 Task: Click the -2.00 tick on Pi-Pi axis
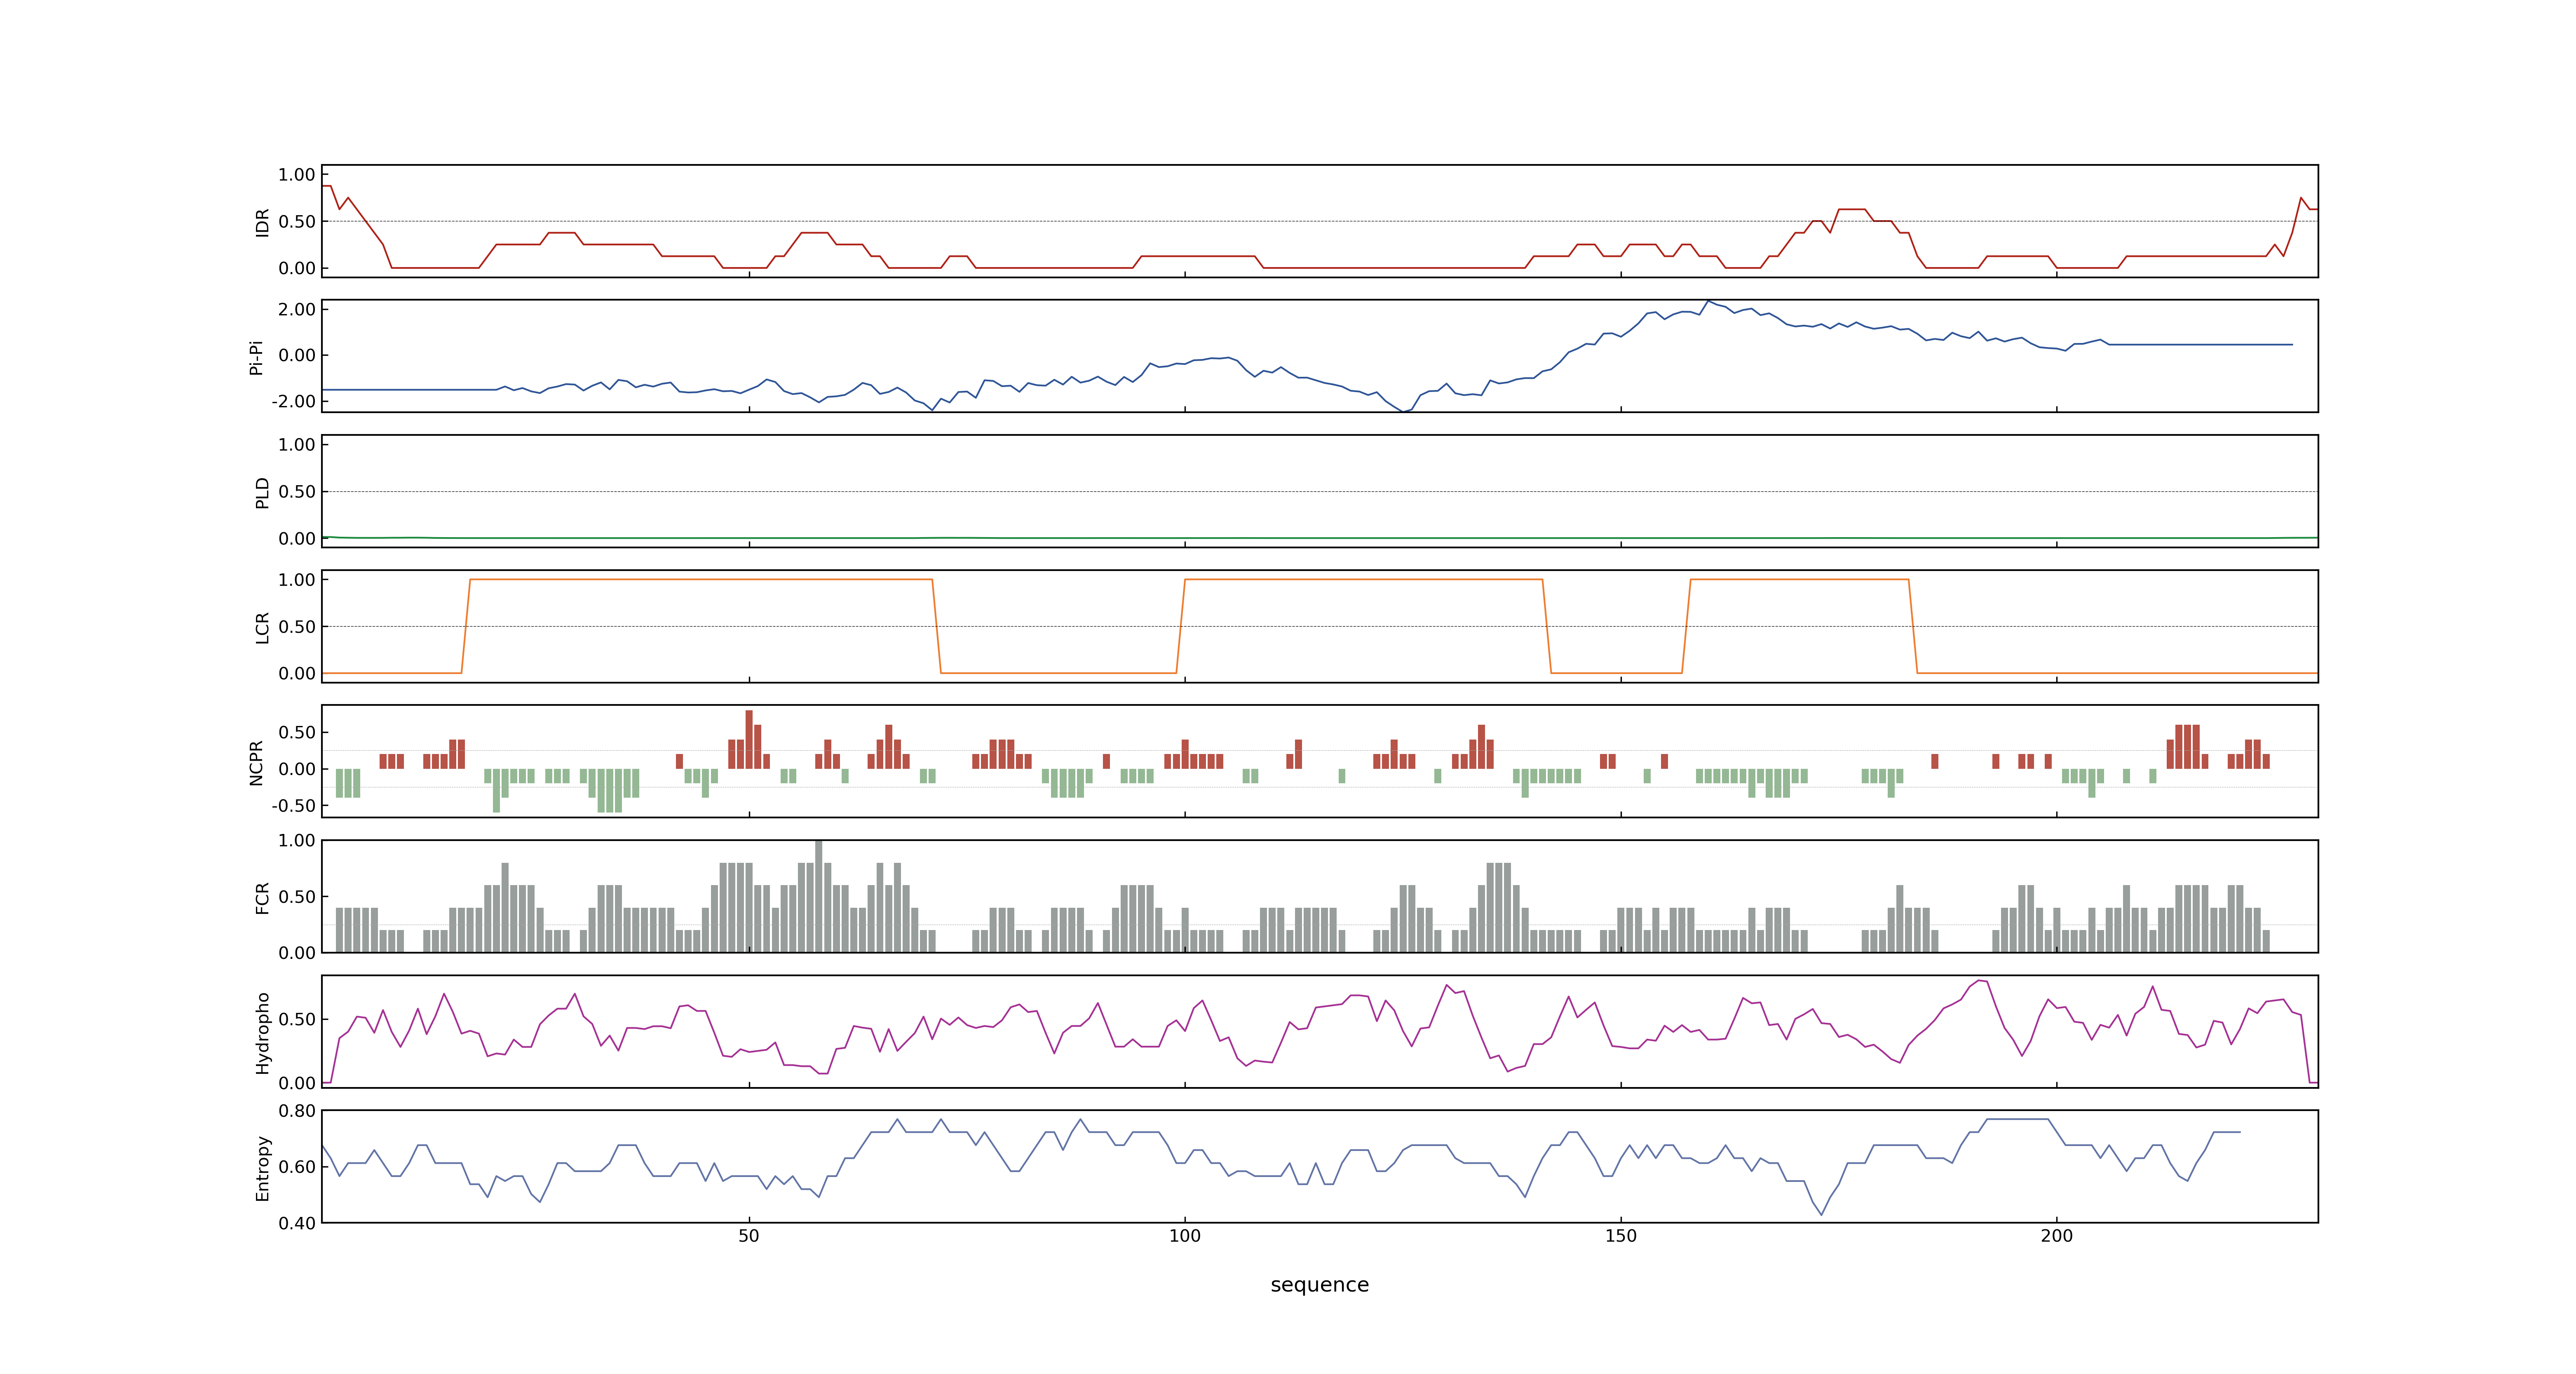coord(293,401)
